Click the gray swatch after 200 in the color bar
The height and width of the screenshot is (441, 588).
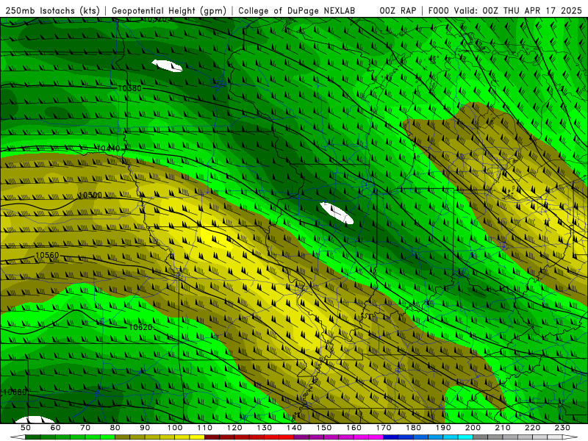pyautogui.click(x=481, y=437)
